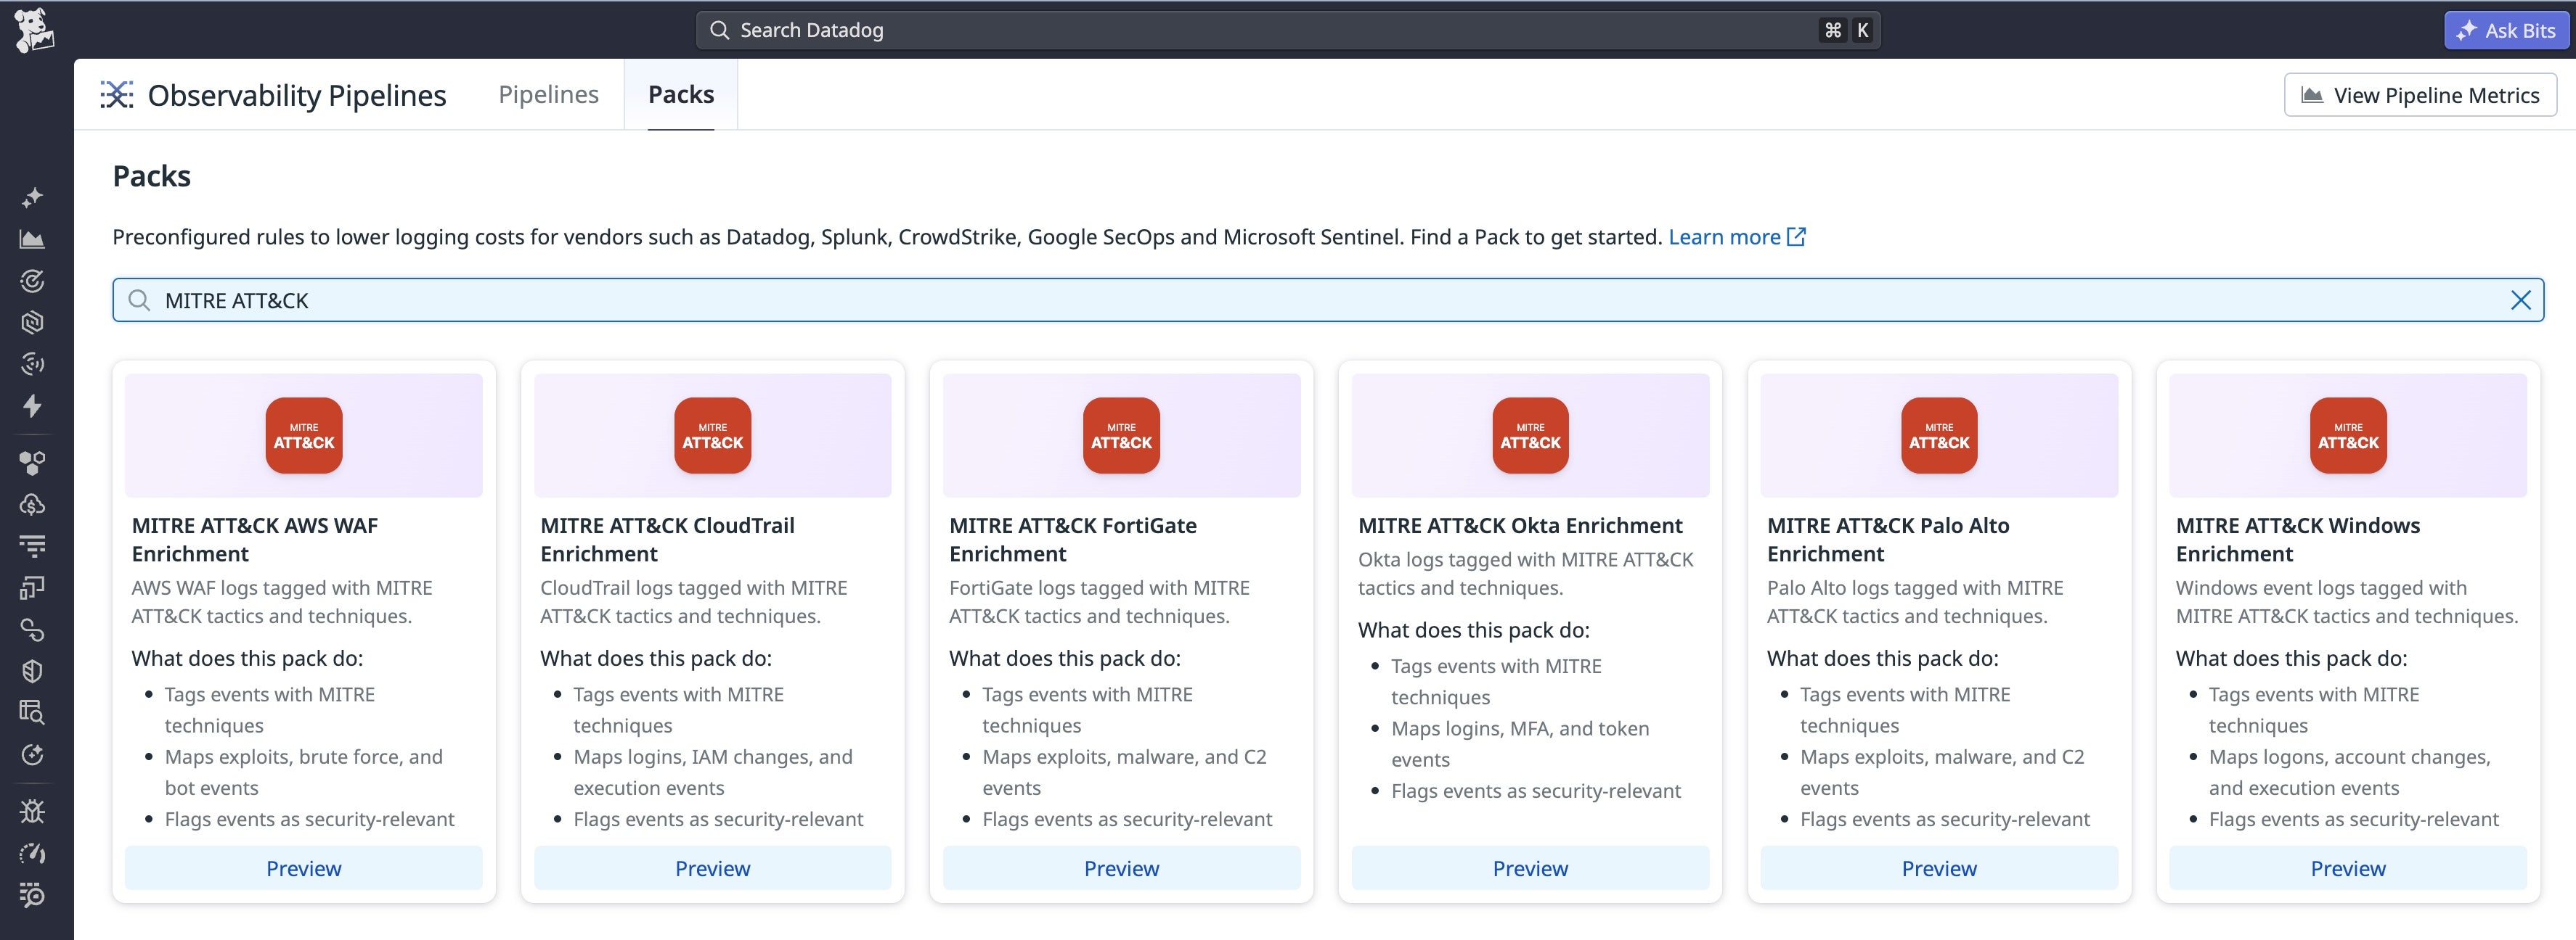
Task: Click the speedometer gauge sidebar icon
Action: pos(32,853)
